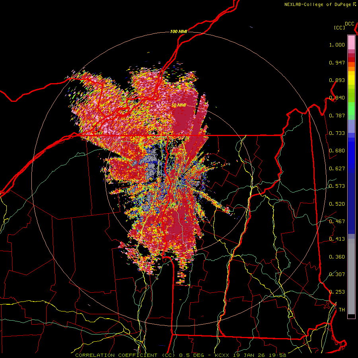Click the 0.787 scale value

pos(337,115)
